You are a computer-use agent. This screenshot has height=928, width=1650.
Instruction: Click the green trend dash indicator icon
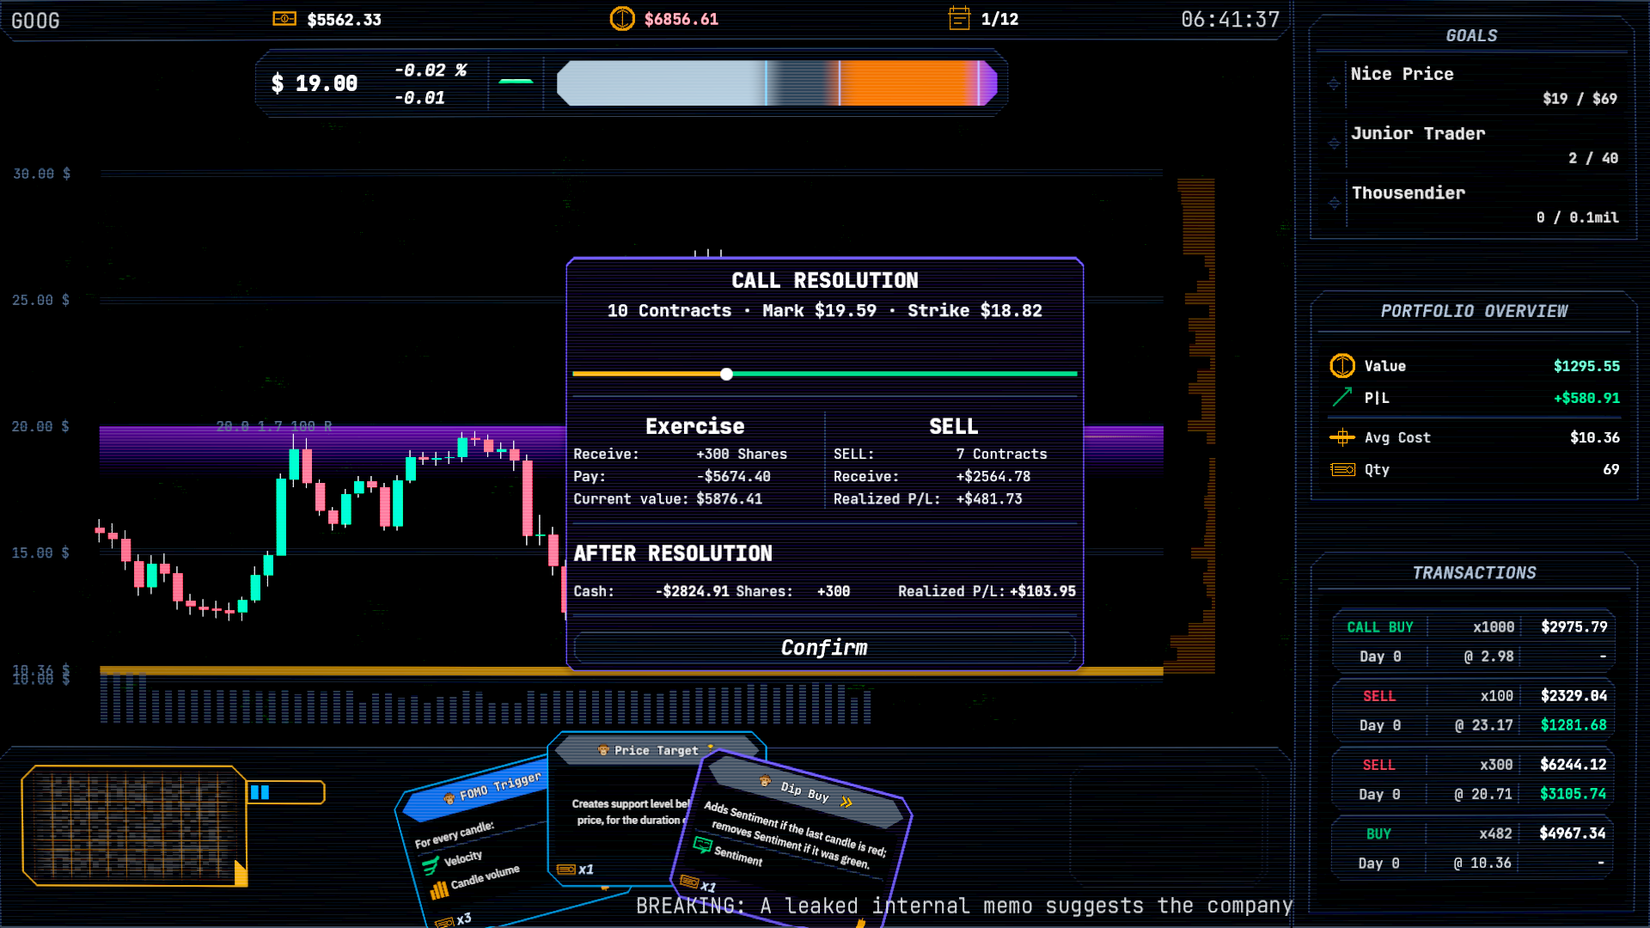tap(516, 82)
